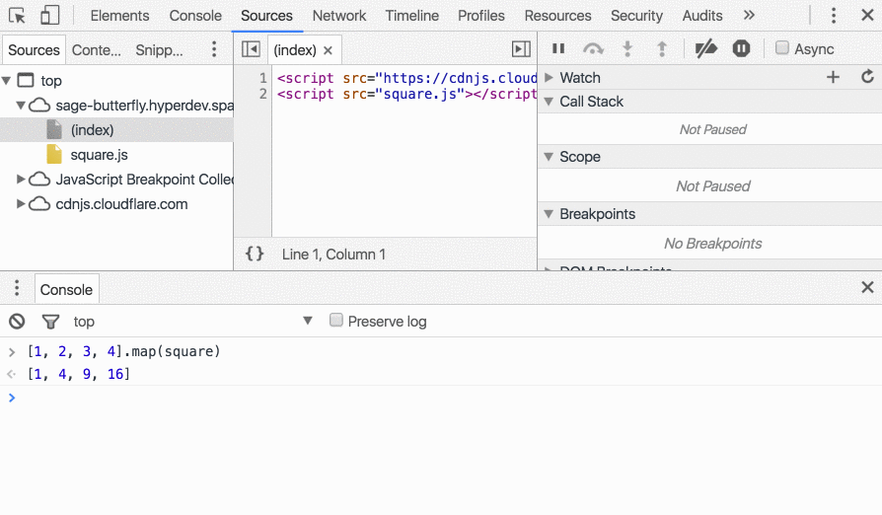Switch to Snippets navigator tab
Image resolution: width=882 pixels, height=515 pixels.
point(159,50)
